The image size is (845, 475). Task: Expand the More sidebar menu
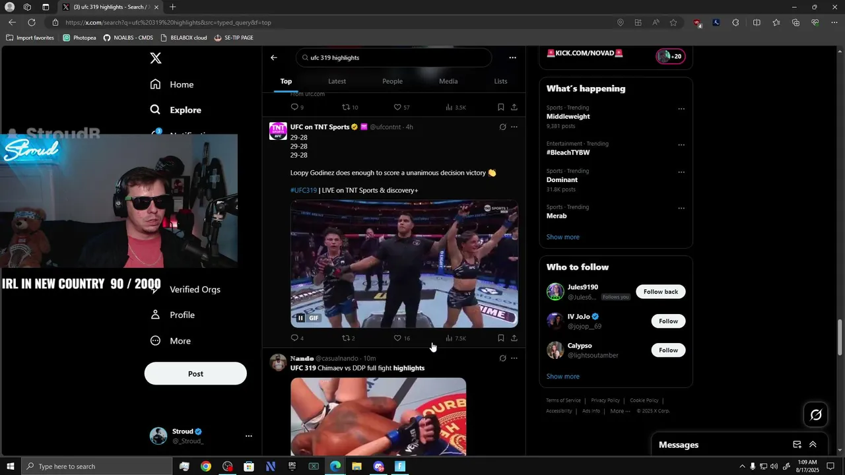tap(170, 341)
